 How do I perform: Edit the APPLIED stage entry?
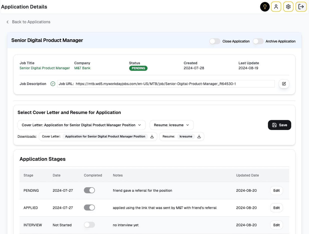[x=276, y=207]
